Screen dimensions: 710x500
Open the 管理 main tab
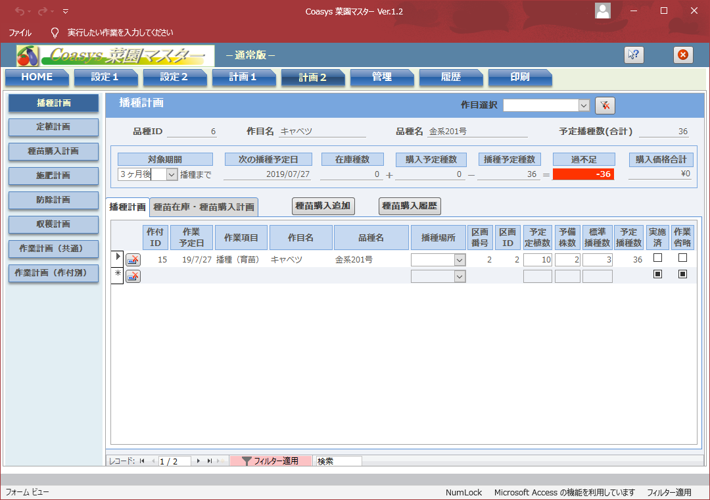click(x=381, y=77)
